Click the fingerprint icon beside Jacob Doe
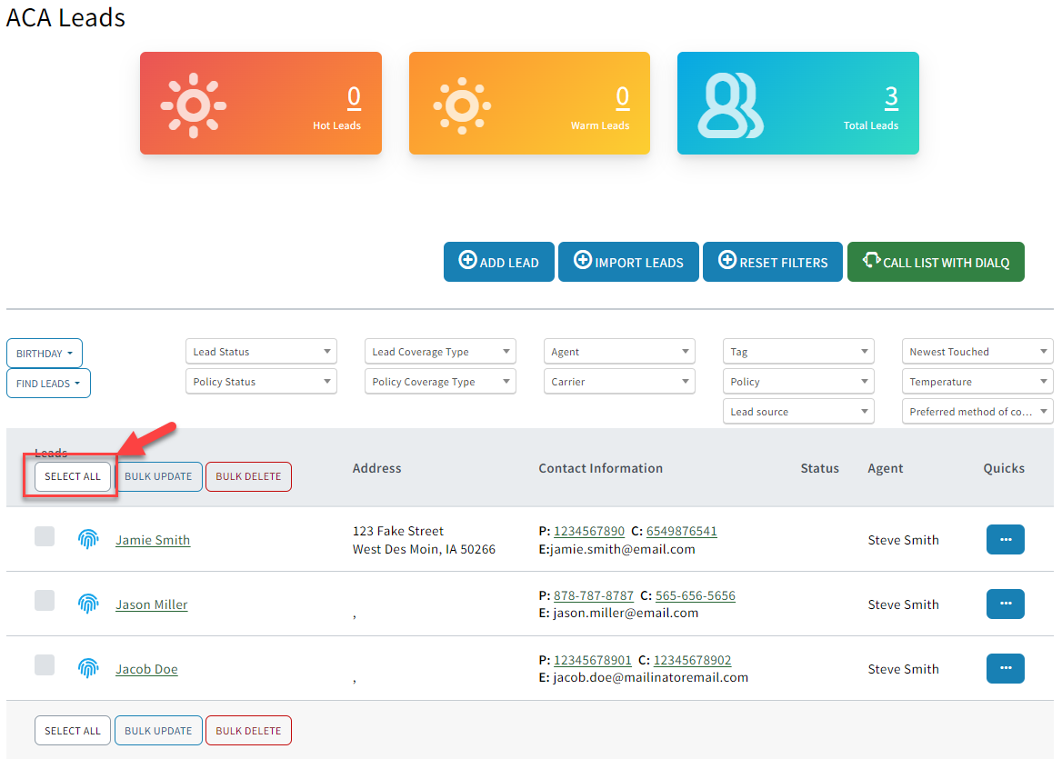This screenshot has width=1062, height=759. click(x=88, y=667)
